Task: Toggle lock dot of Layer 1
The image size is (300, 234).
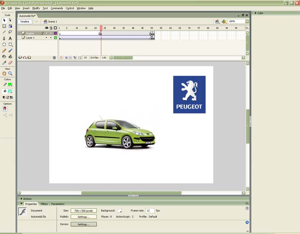Action: coord(51,38)
